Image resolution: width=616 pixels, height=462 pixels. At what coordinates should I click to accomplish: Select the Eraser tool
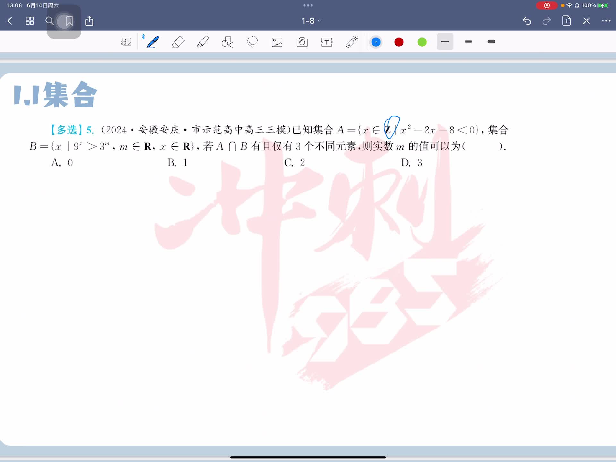[178, 42]
